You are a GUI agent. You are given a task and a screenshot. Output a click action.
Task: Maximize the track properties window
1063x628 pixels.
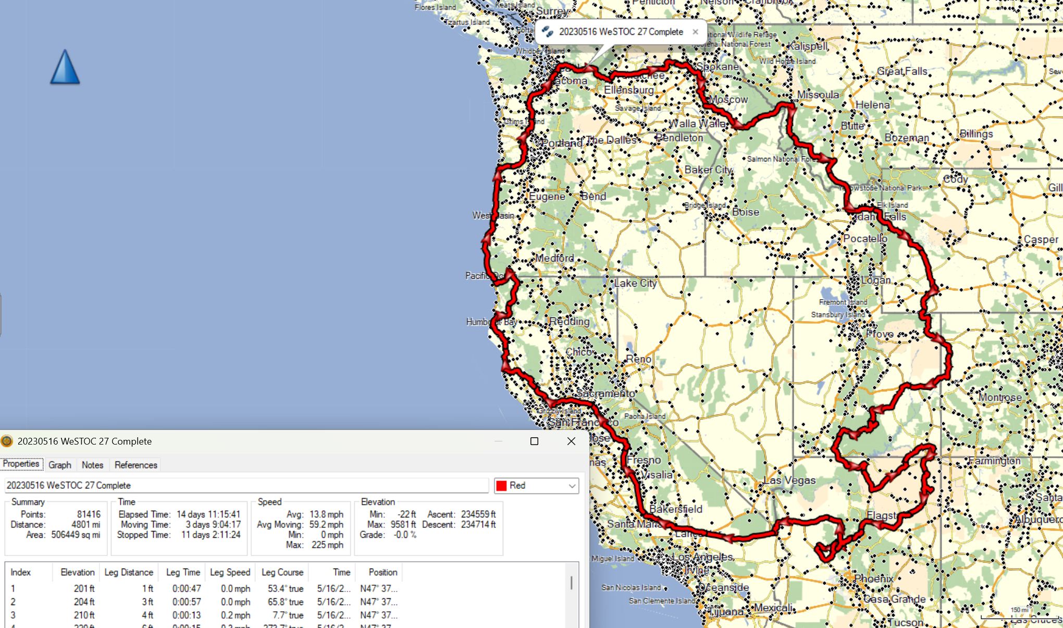pos(534,441)
